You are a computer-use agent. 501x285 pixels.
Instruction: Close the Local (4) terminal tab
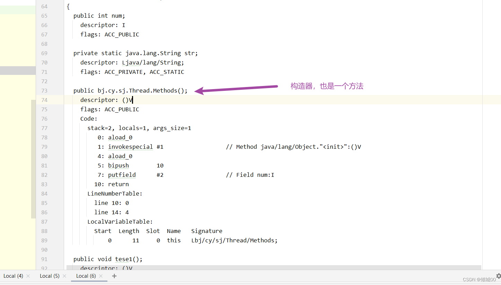pos(28,276)
